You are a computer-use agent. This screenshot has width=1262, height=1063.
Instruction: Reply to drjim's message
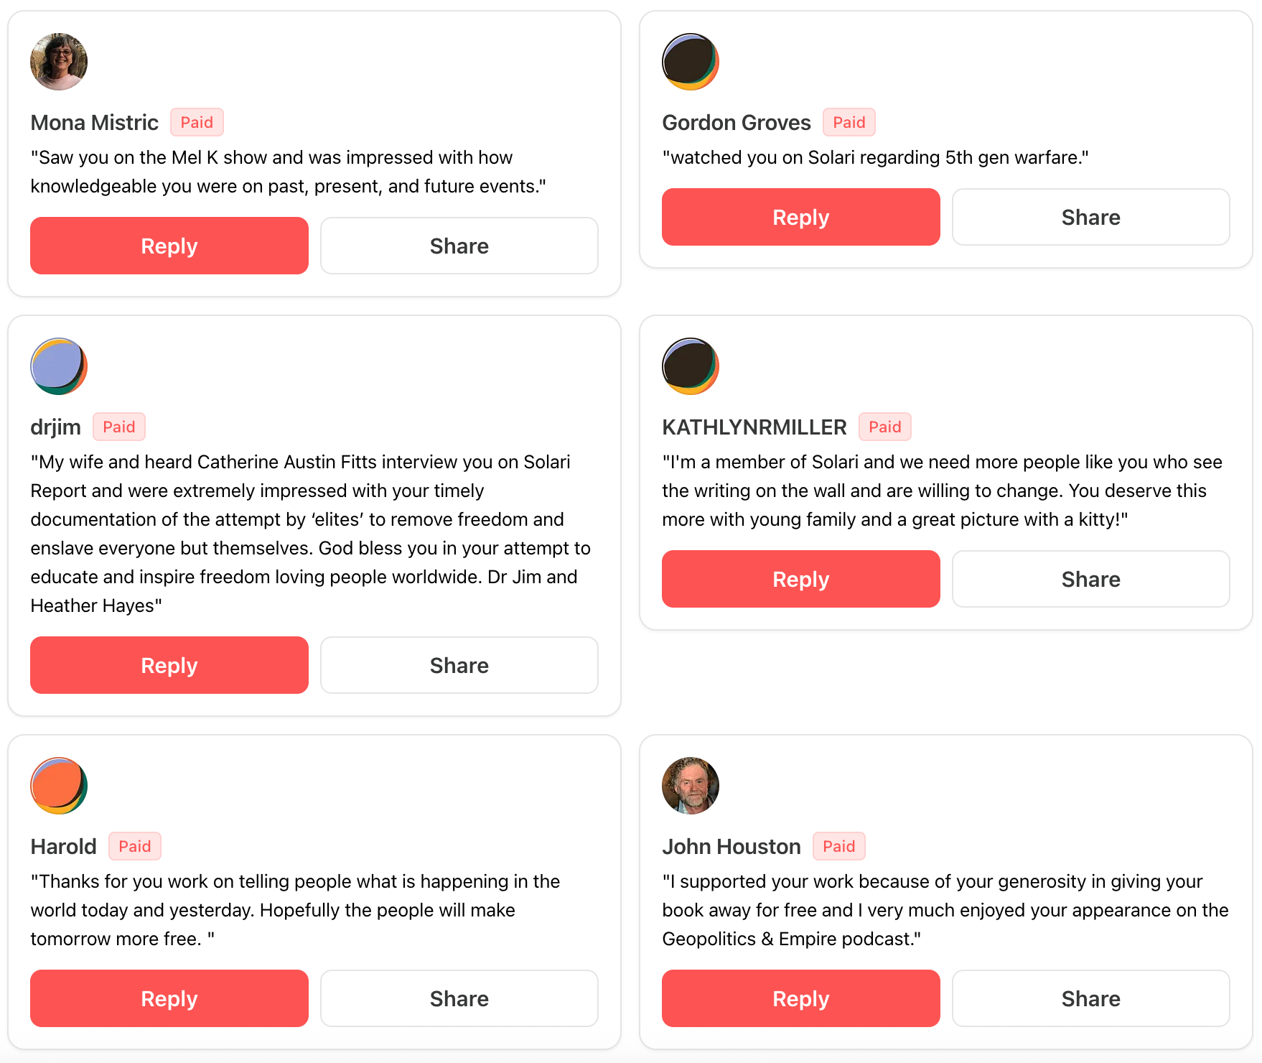169,665
